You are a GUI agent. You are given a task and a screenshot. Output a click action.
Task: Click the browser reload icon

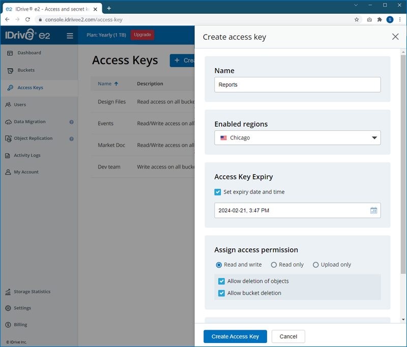(x=28, y=20)
